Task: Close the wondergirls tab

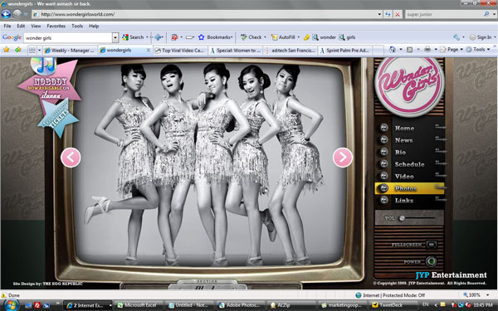Action: pos(148,50)
